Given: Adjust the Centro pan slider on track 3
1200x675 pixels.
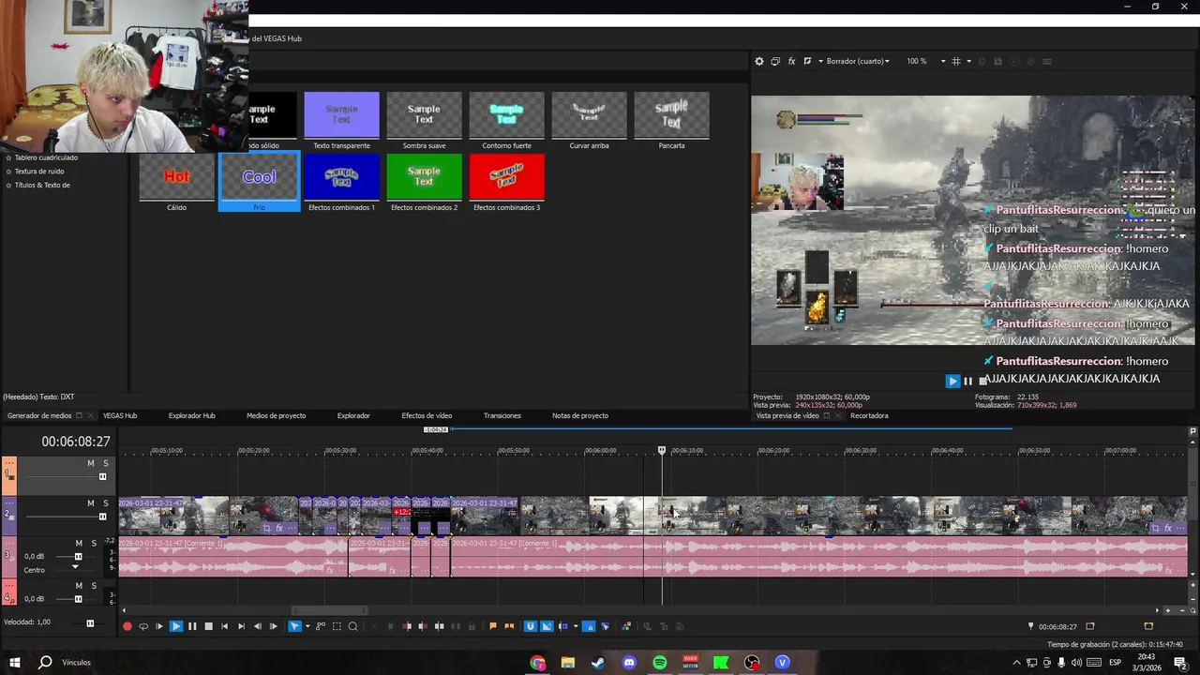Looking at the screenshot, I should 75,568.
